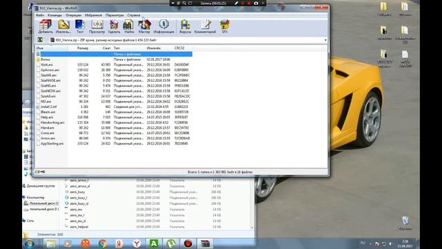
Task: Open the Операции menu
Action: tap(73, 15)
